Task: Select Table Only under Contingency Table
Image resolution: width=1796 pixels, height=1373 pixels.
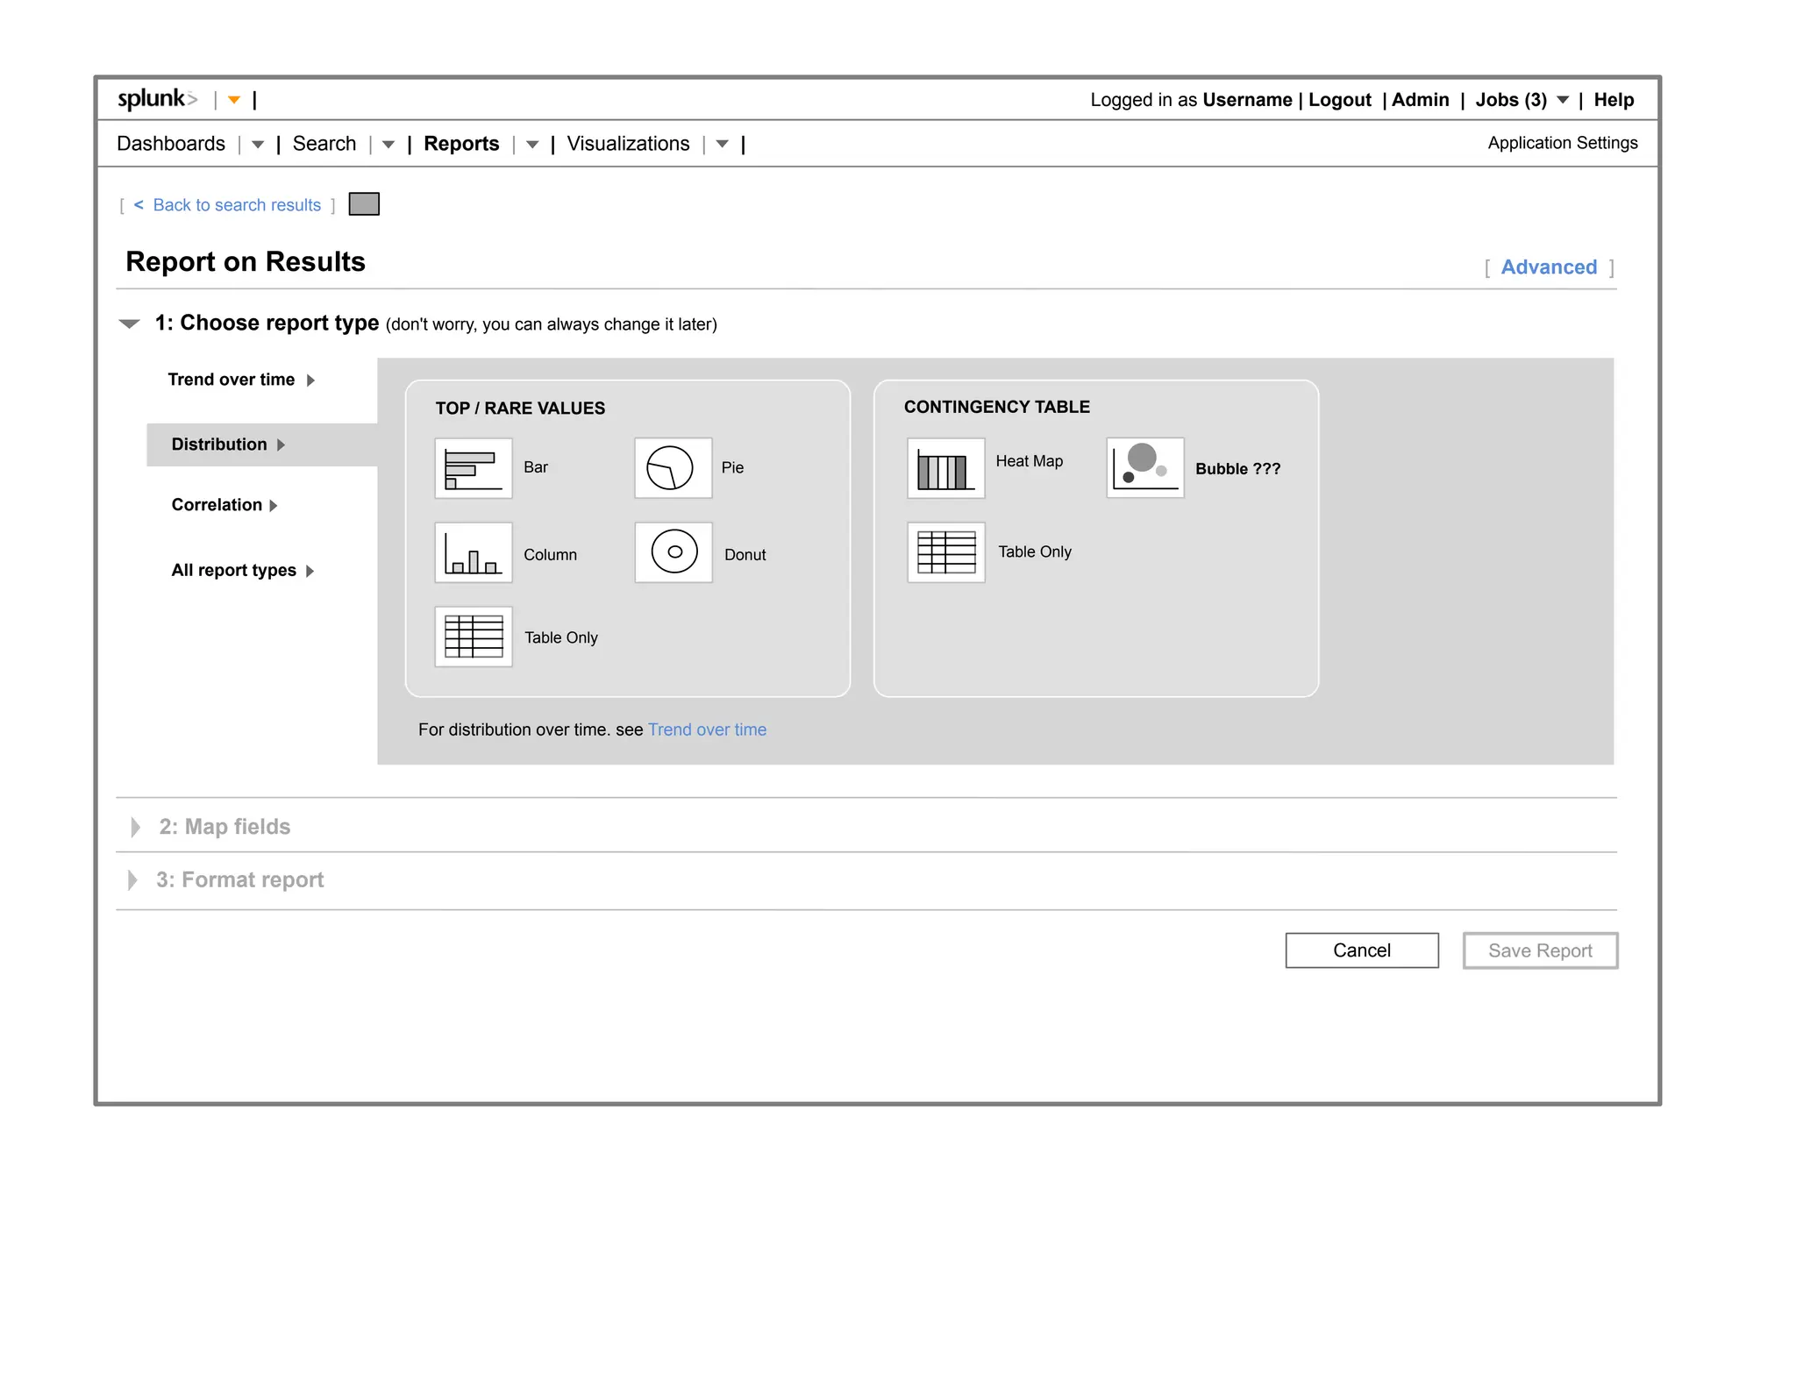Action: pos(945,552)
